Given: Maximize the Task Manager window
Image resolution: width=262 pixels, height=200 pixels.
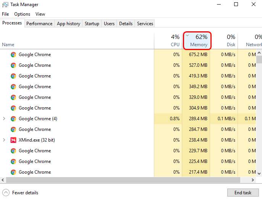Looking at the screenshot, I should click(236, 4).
